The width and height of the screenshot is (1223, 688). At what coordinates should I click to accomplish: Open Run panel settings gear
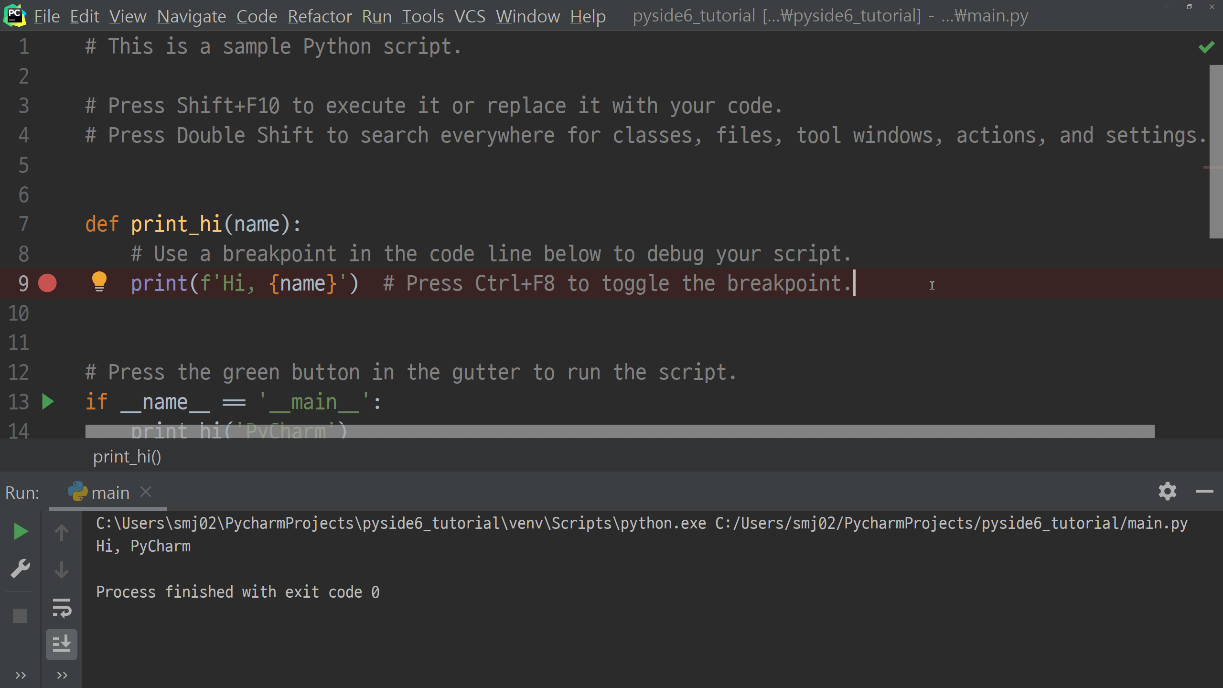1167,491
